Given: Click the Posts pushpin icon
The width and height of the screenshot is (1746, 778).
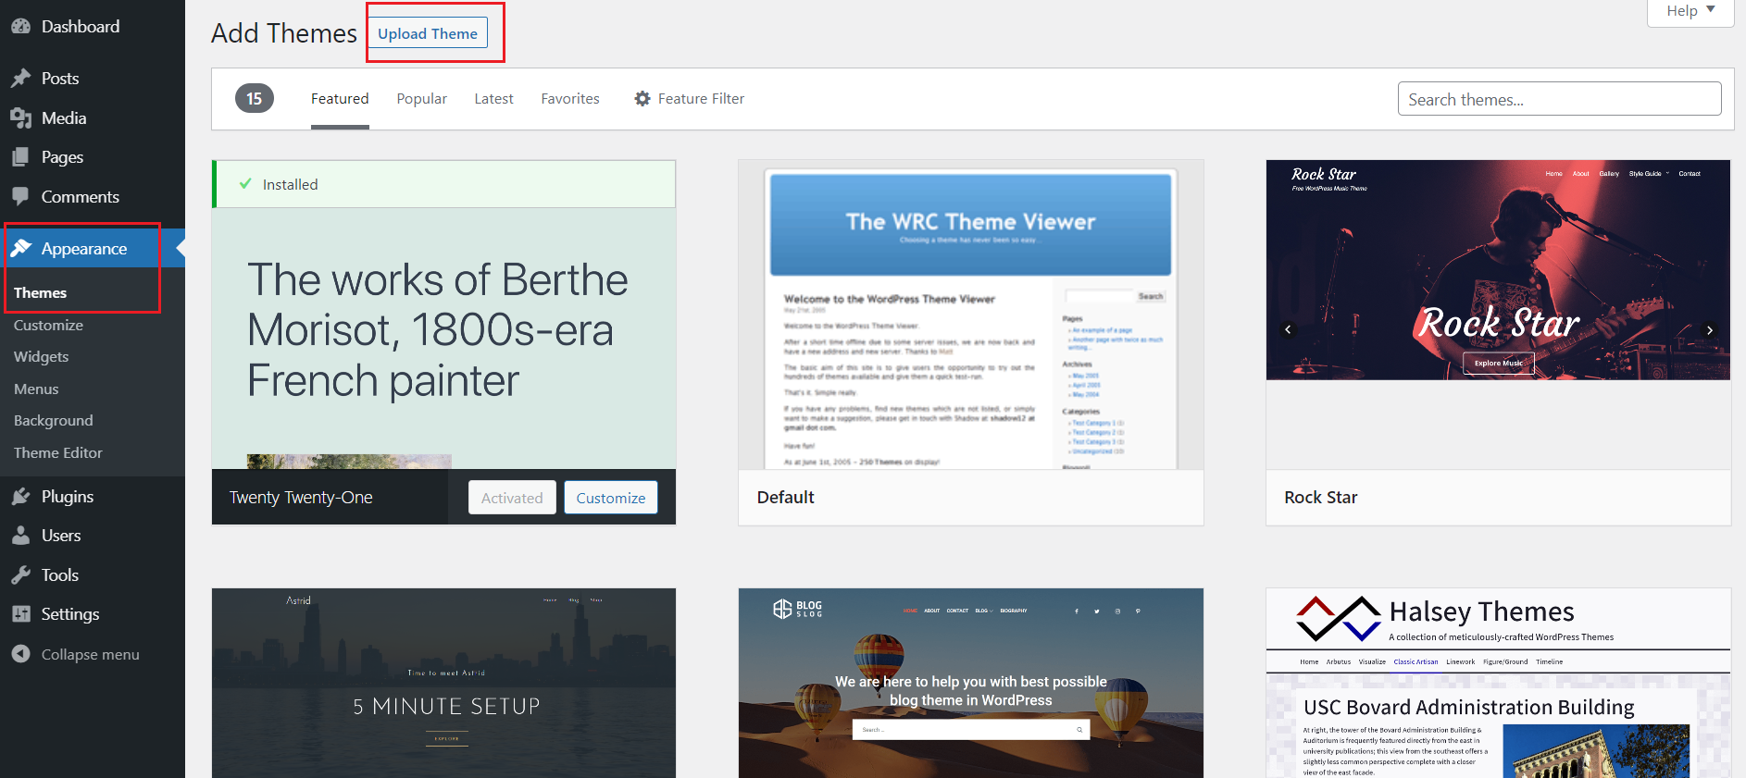Looking at the screenshot, I should coord(20,79).
